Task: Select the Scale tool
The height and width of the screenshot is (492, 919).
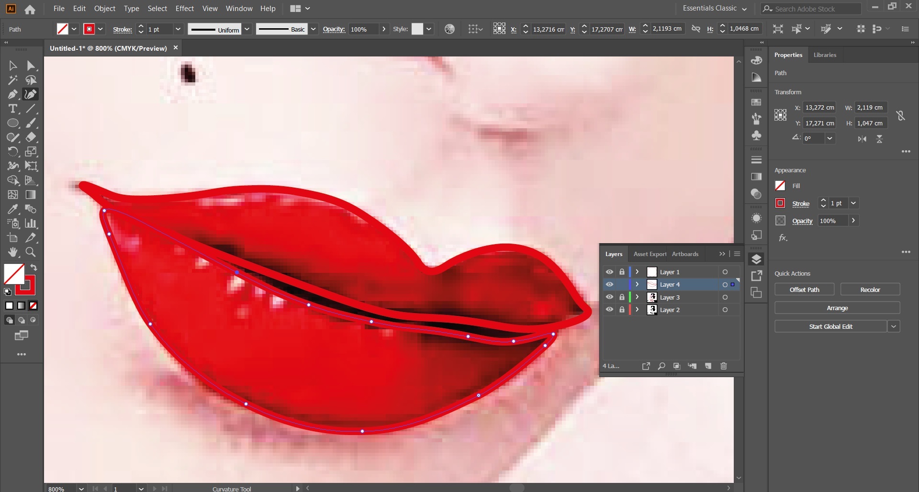Action: coord(31,152)
